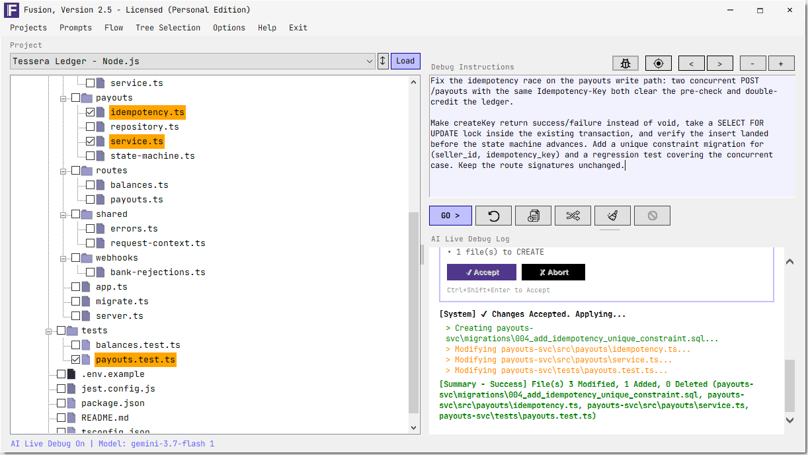The height and width of the screenshot is (455, 808).
Task: Click the file icon next to idempotency.ts
Action: coord(101,112)
